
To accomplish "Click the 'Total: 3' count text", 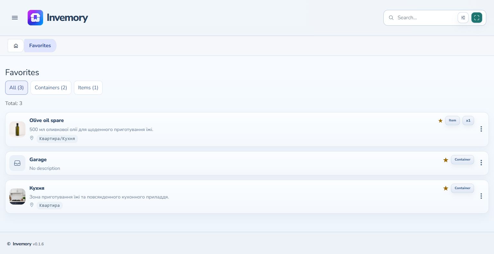I will click(14, 103).
